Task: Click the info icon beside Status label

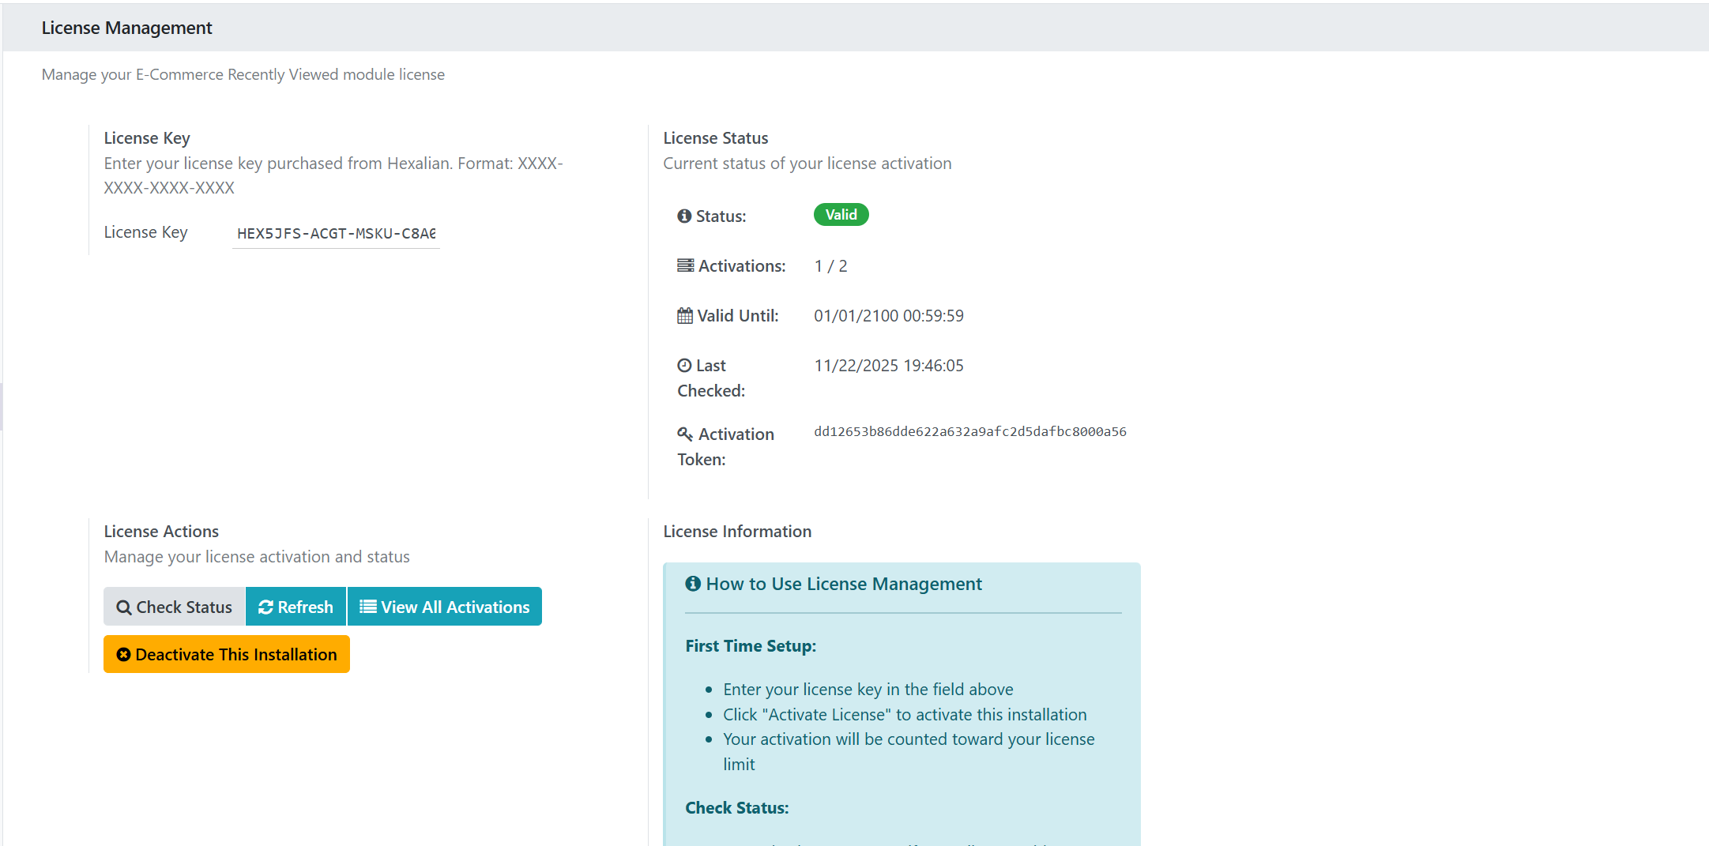Action: [x=684, y=216]
